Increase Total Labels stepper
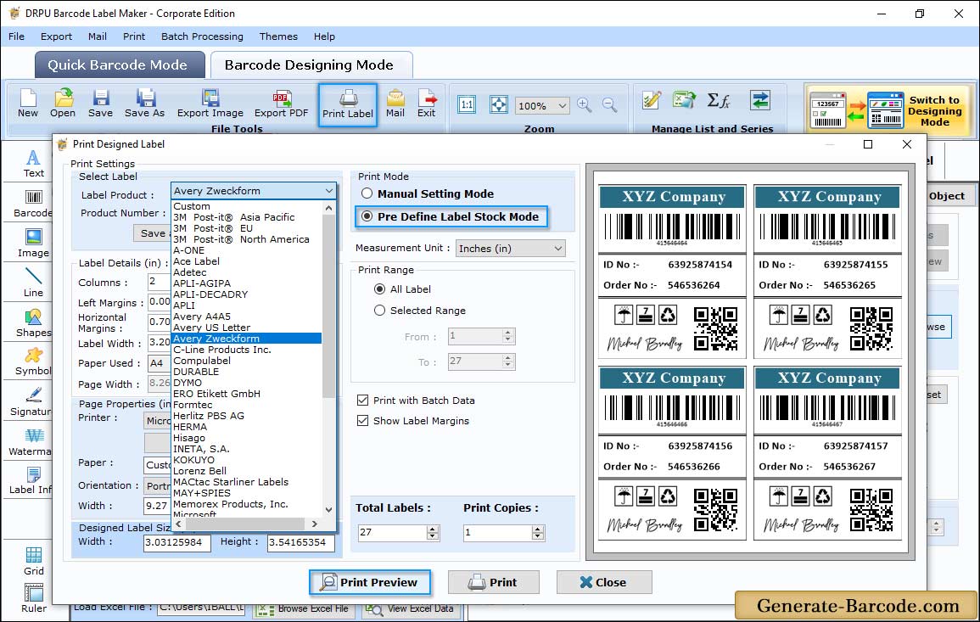The height and width of the screenshot is (622, 980). (433, 529)
